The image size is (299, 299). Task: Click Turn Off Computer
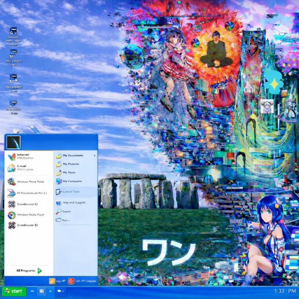tap(82, 281)
